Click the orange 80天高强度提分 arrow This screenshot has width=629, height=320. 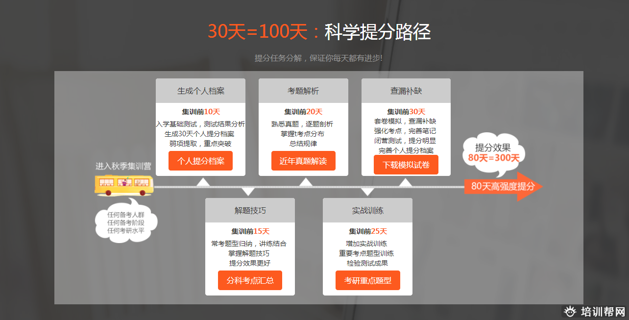point(503,186)
